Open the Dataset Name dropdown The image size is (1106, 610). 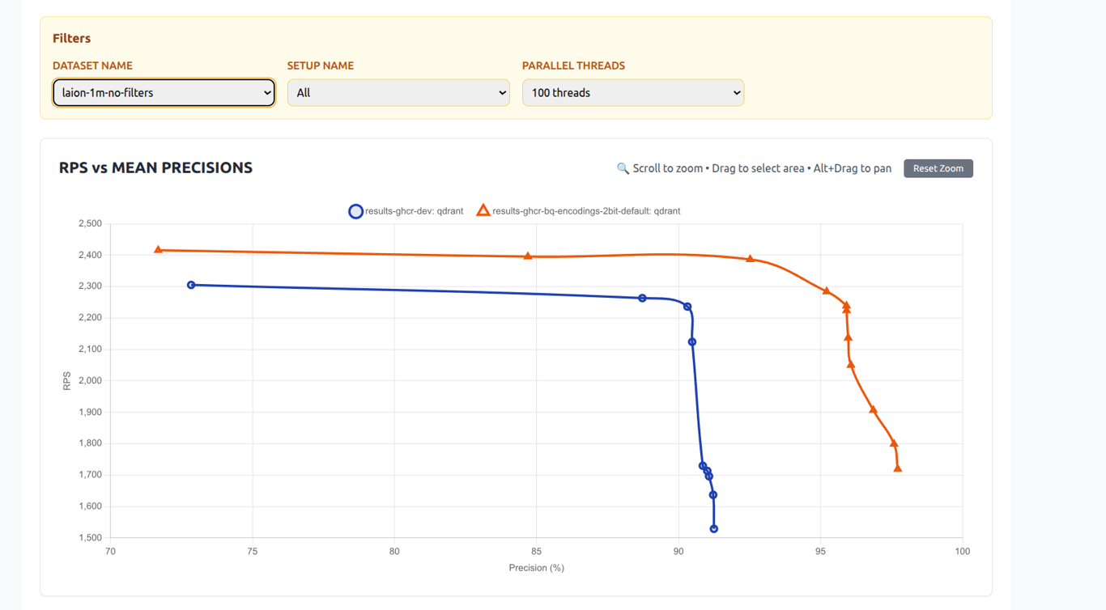pyautogui.click(x=164, y=92)
